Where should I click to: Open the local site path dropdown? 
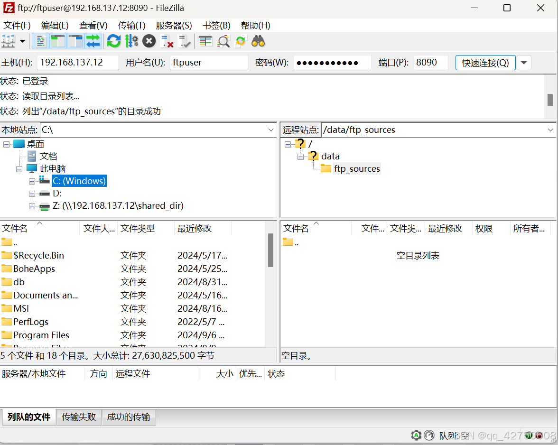pyautogui.click(x=271, y=130)
